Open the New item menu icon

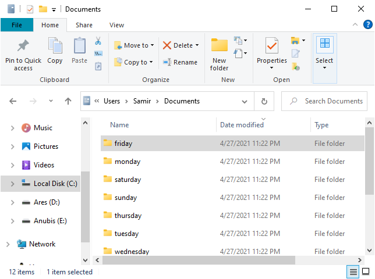tap(240, 40)
